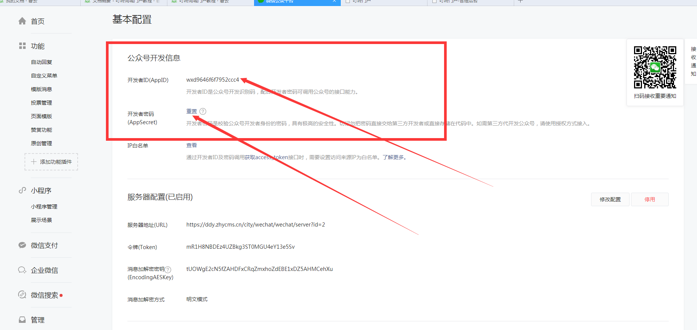Click the 基本配置 page title

tap(132, 20)
